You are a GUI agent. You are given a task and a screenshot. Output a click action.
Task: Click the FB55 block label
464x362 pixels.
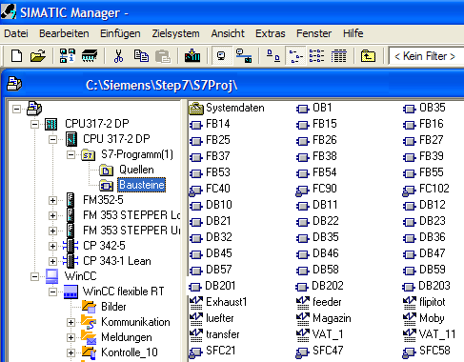432,172
